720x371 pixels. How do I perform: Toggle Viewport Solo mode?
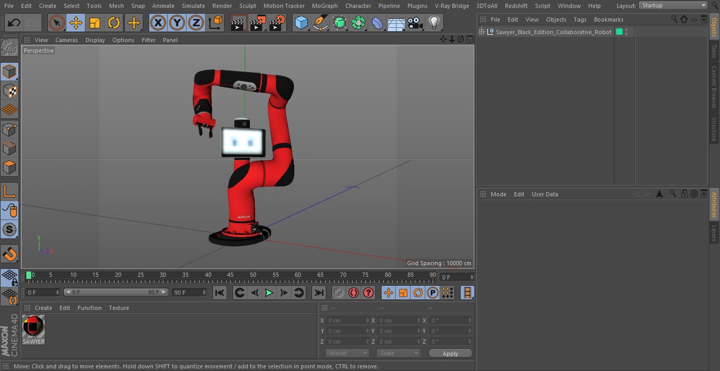9,230
